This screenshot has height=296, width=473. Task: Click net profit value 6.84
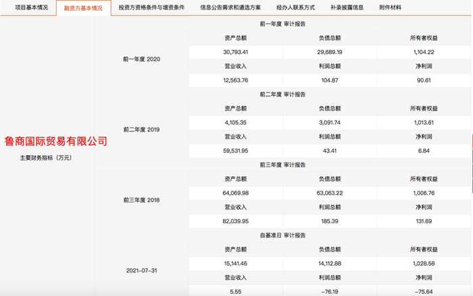[424, 151]
